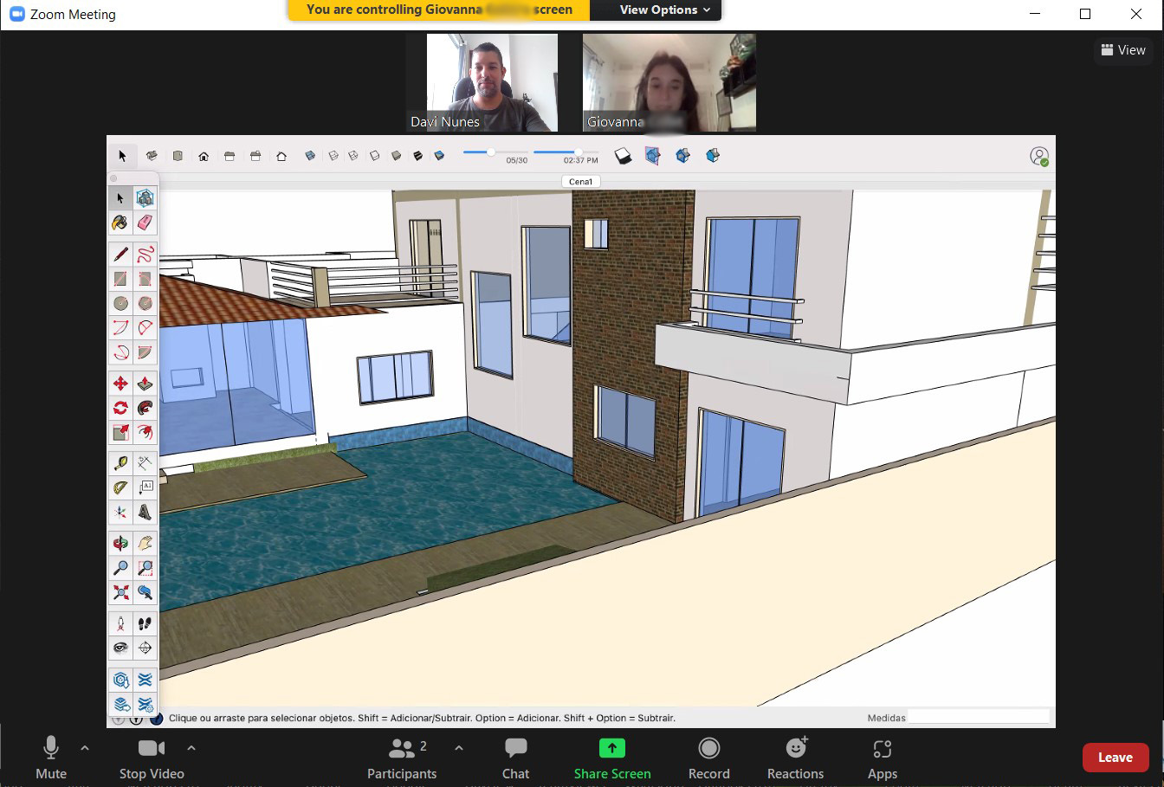This screenshot has height=787, width=1164.
Task: Select the Push/Pull tool
Action: (x=145, y=383)
